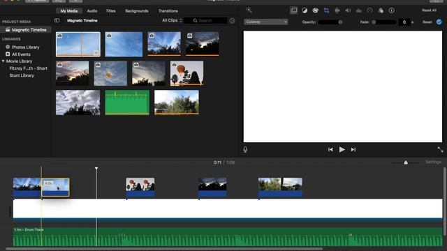Open the Cutaway overlay style dropdown
The image size is (447, 251).
click(x=265, y=22)
